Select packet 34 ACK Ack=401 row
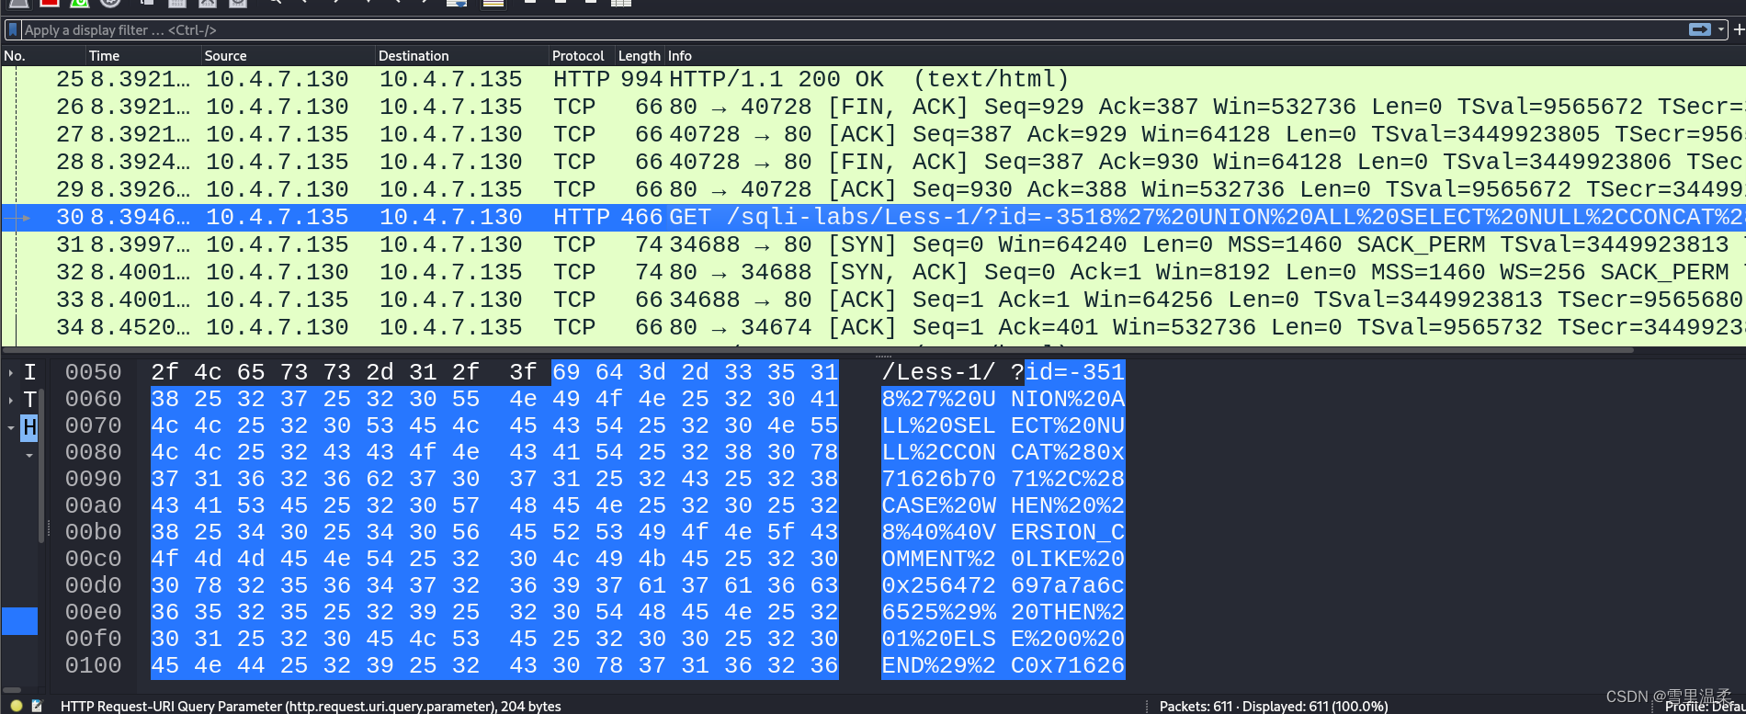 873,327
